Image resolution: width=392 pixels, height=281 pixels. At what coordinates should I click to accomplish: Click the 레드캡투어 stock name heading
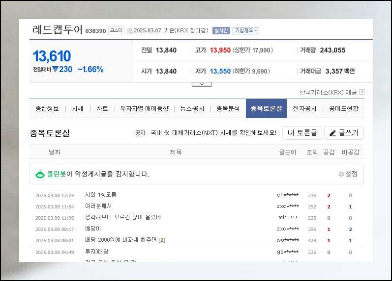57,30
